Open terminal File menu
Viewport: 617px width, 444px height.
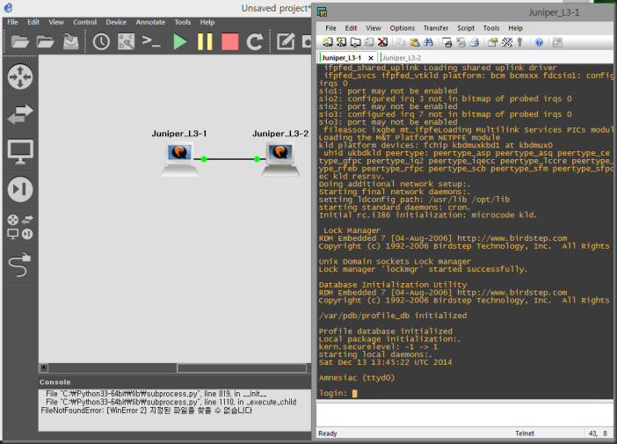click(331, 28)
